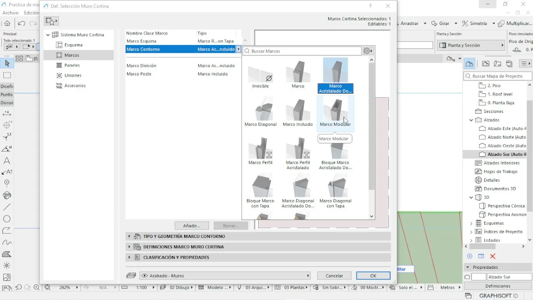Select the Arrow tool in toolbox
533x300 pixels.
[7, 63]
